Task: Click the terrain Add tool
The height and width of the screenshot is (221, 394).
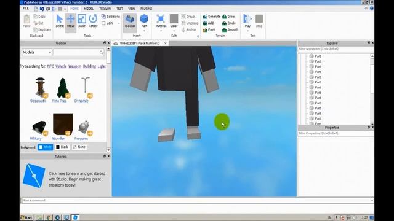Action: 208,23
